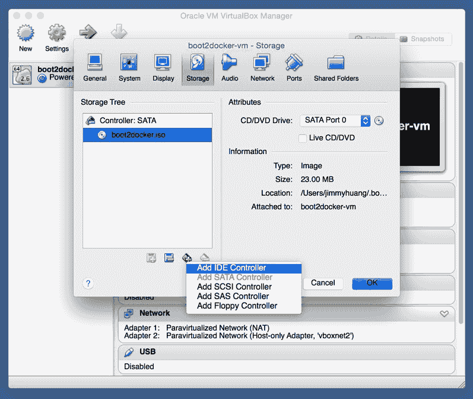
Task: Click the details pane vertical scrollbar
Action: (x=461, y=193)
